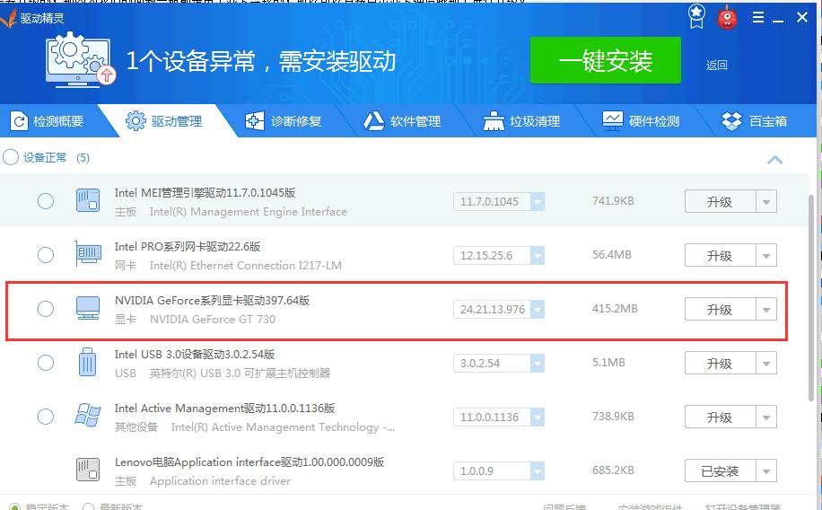Upgrade the Intel PRO network card driver
Screen dimensions: 822x510
click(x=721, y=256)
